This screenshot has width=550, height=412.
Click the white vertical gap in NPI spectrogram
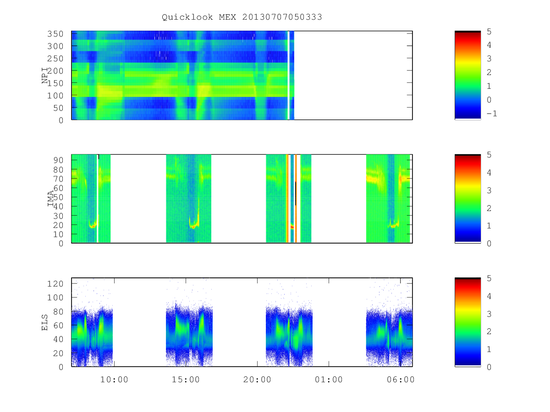[x=288, y=75]
